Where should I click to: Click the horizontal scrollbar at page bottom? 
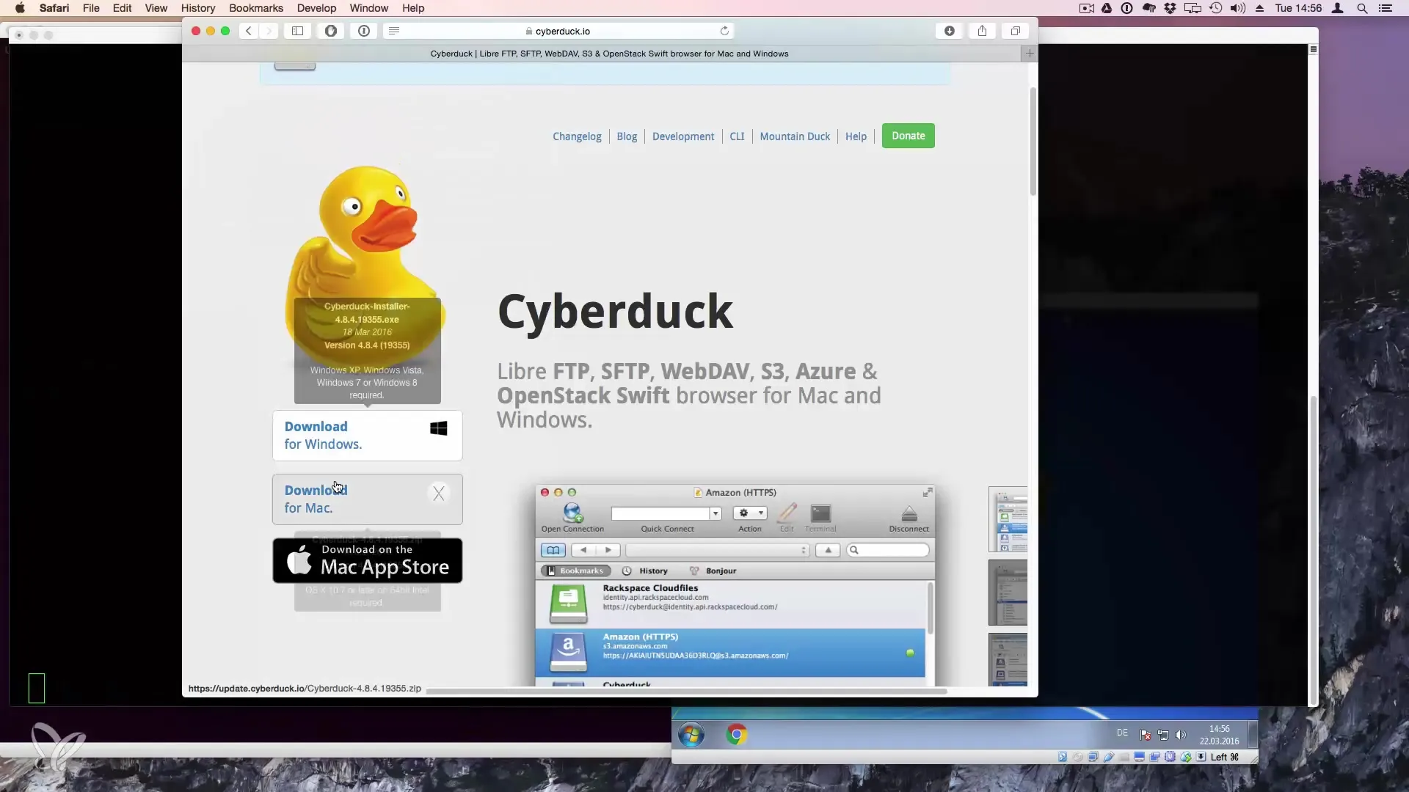point(686,691)
